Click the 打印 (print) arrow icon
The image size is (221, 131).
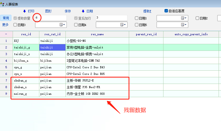click(x=25, y=11)
